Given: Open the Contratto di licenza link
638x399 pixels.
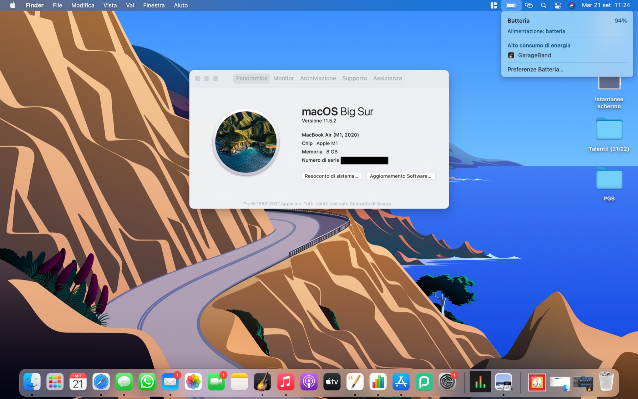Looking at the screenshot, I should click(x=370, y=204).
